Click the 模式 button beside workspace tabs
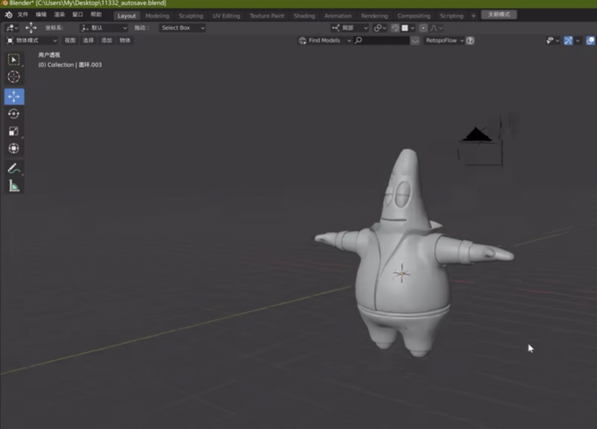Image resolution: width=597 pixels, height=429 pixels. 499,15
